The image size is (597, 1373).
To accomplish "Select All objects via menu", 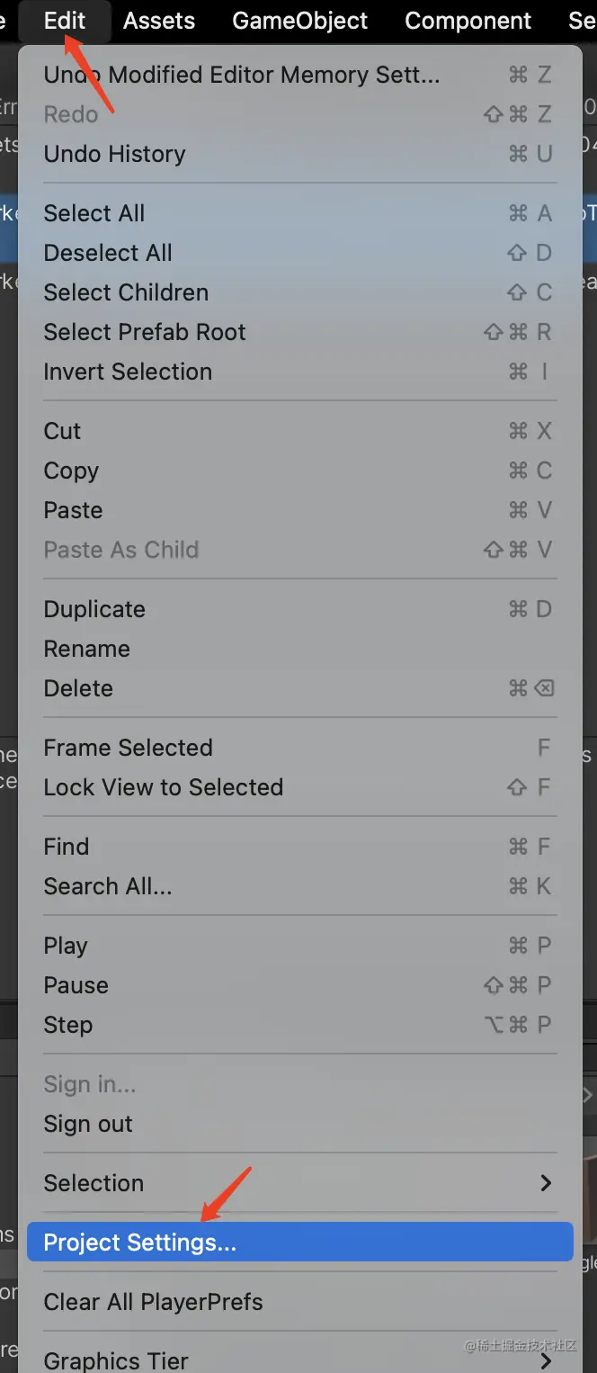I will tap(94, 213).
